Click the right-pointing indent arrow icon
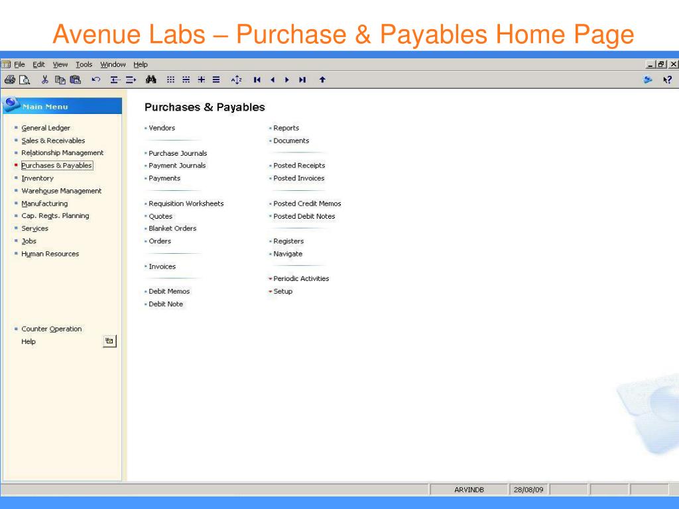 pyautogui.click(x=131, y=80)
